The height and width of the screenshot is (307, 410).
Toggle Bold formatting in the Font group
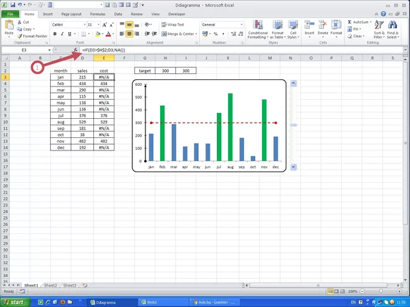click(x=55, y=34)
